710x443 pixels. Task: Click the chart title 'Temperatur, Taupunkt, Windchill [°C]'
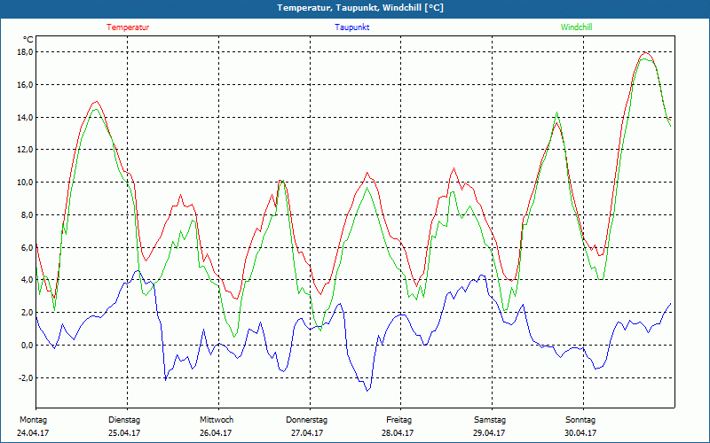tap(360, 8)
